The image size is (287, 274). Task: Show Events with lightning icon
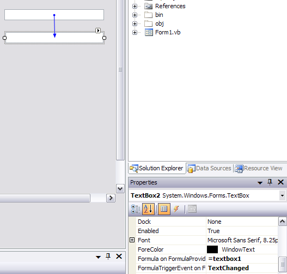coord(176,209)
